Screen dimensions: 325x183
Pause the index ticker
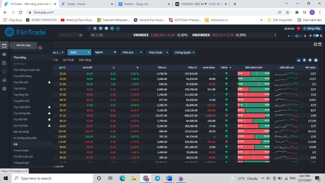coord(97,35)
